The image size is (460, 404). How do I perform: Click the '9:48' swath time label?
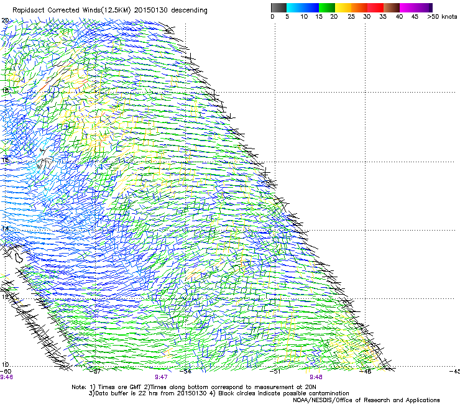pos(316,377)
